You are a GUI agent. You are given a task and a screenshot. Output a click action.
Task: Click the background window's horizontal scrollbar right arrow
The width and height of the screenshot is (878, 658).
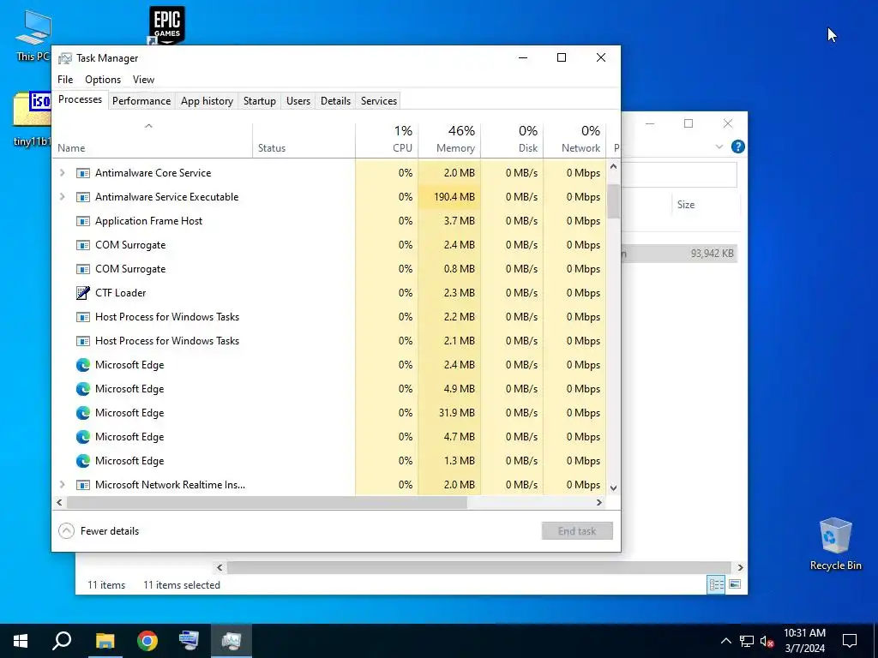740,567
